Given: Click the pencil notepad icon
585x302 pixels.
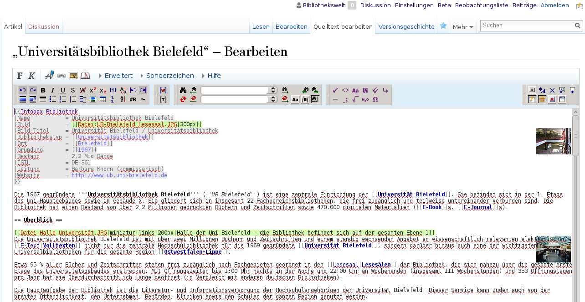Looking at the screenshot, I should (x=532, y=99).
